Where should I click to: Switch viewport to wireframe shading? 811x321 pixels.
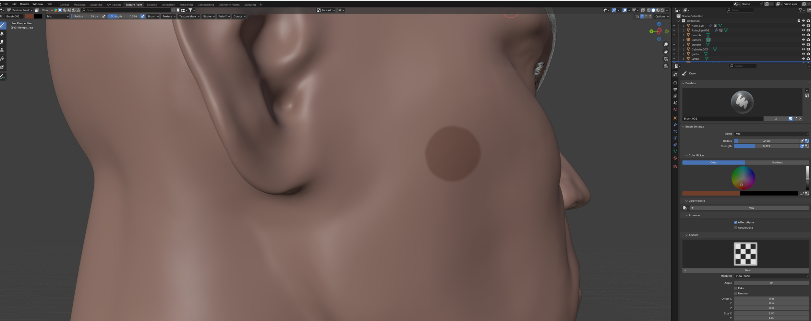(x=649, y=10)
